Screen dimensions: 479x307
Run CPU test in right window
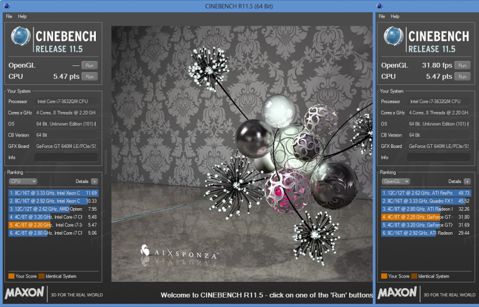pyautogui.click(x=462, y=77)
